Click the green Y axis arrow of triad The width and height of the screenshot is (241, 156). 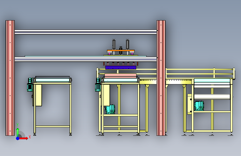click(18, 132)
